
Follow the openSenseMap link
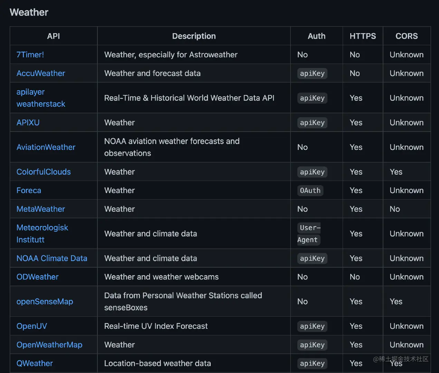[45, 302]
